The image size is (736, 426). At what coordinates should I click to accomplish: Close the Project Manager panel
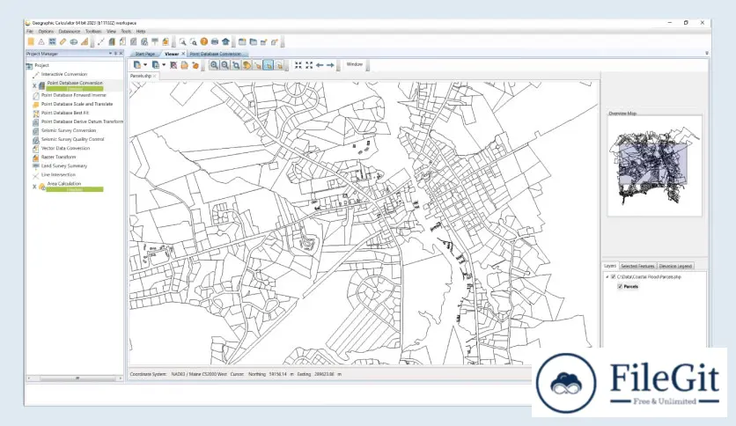(x=121, y=54)
